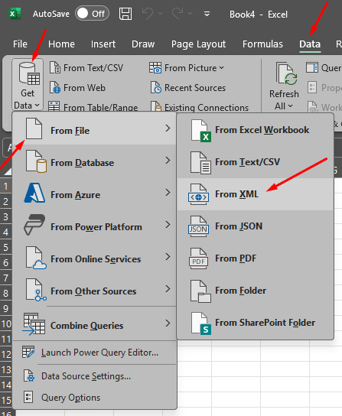Select From Text/CSV in the submenu
This screenshot has height=416, width=342.
tap(256, 162)
